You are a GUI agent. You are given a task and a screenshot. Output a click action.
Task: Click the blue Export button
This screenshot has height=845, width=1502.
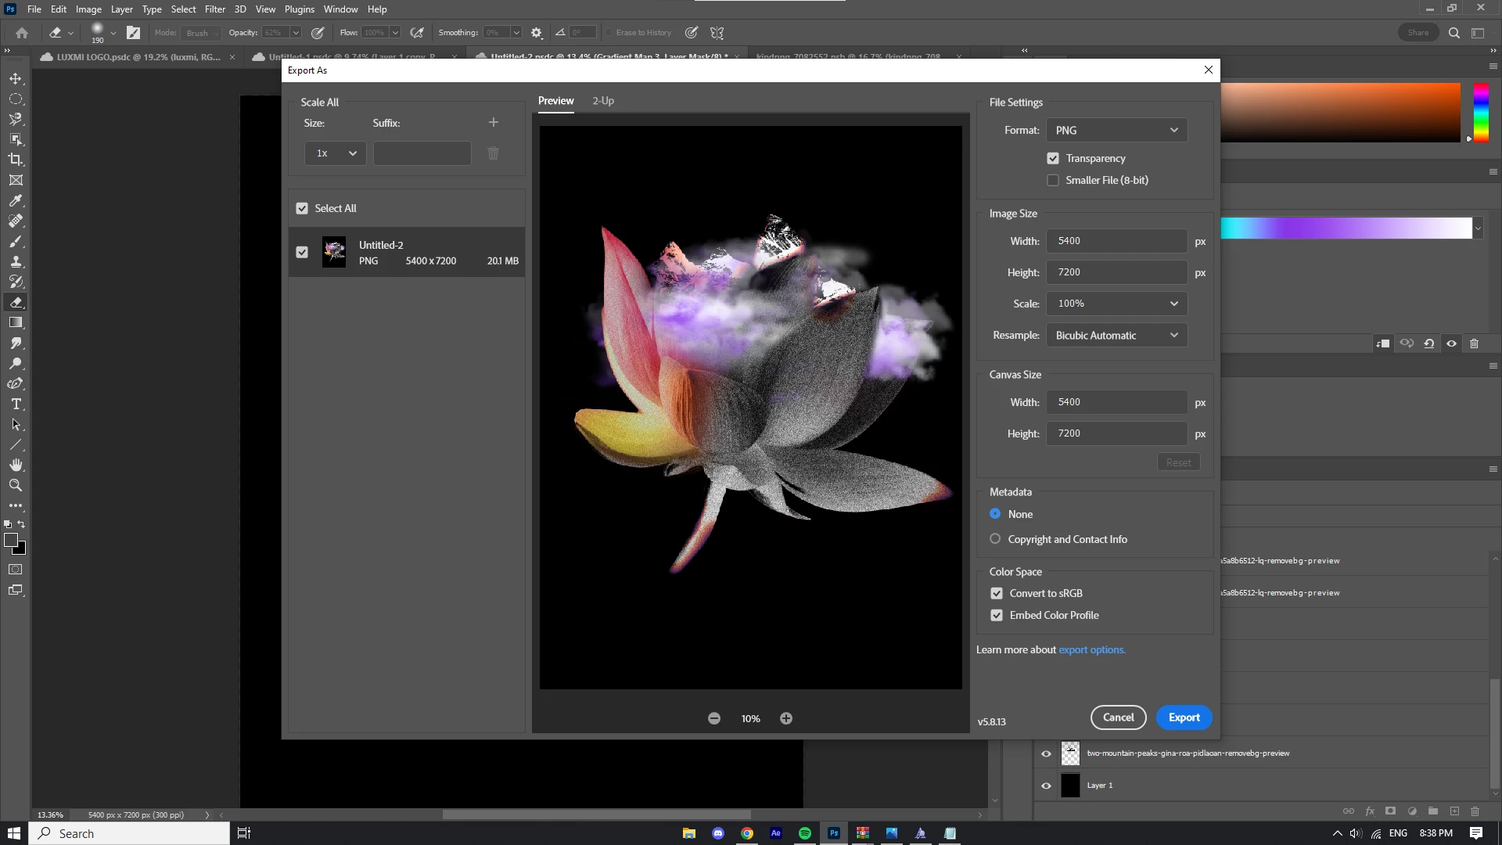pyautogui.click(x=1184, y=717)
